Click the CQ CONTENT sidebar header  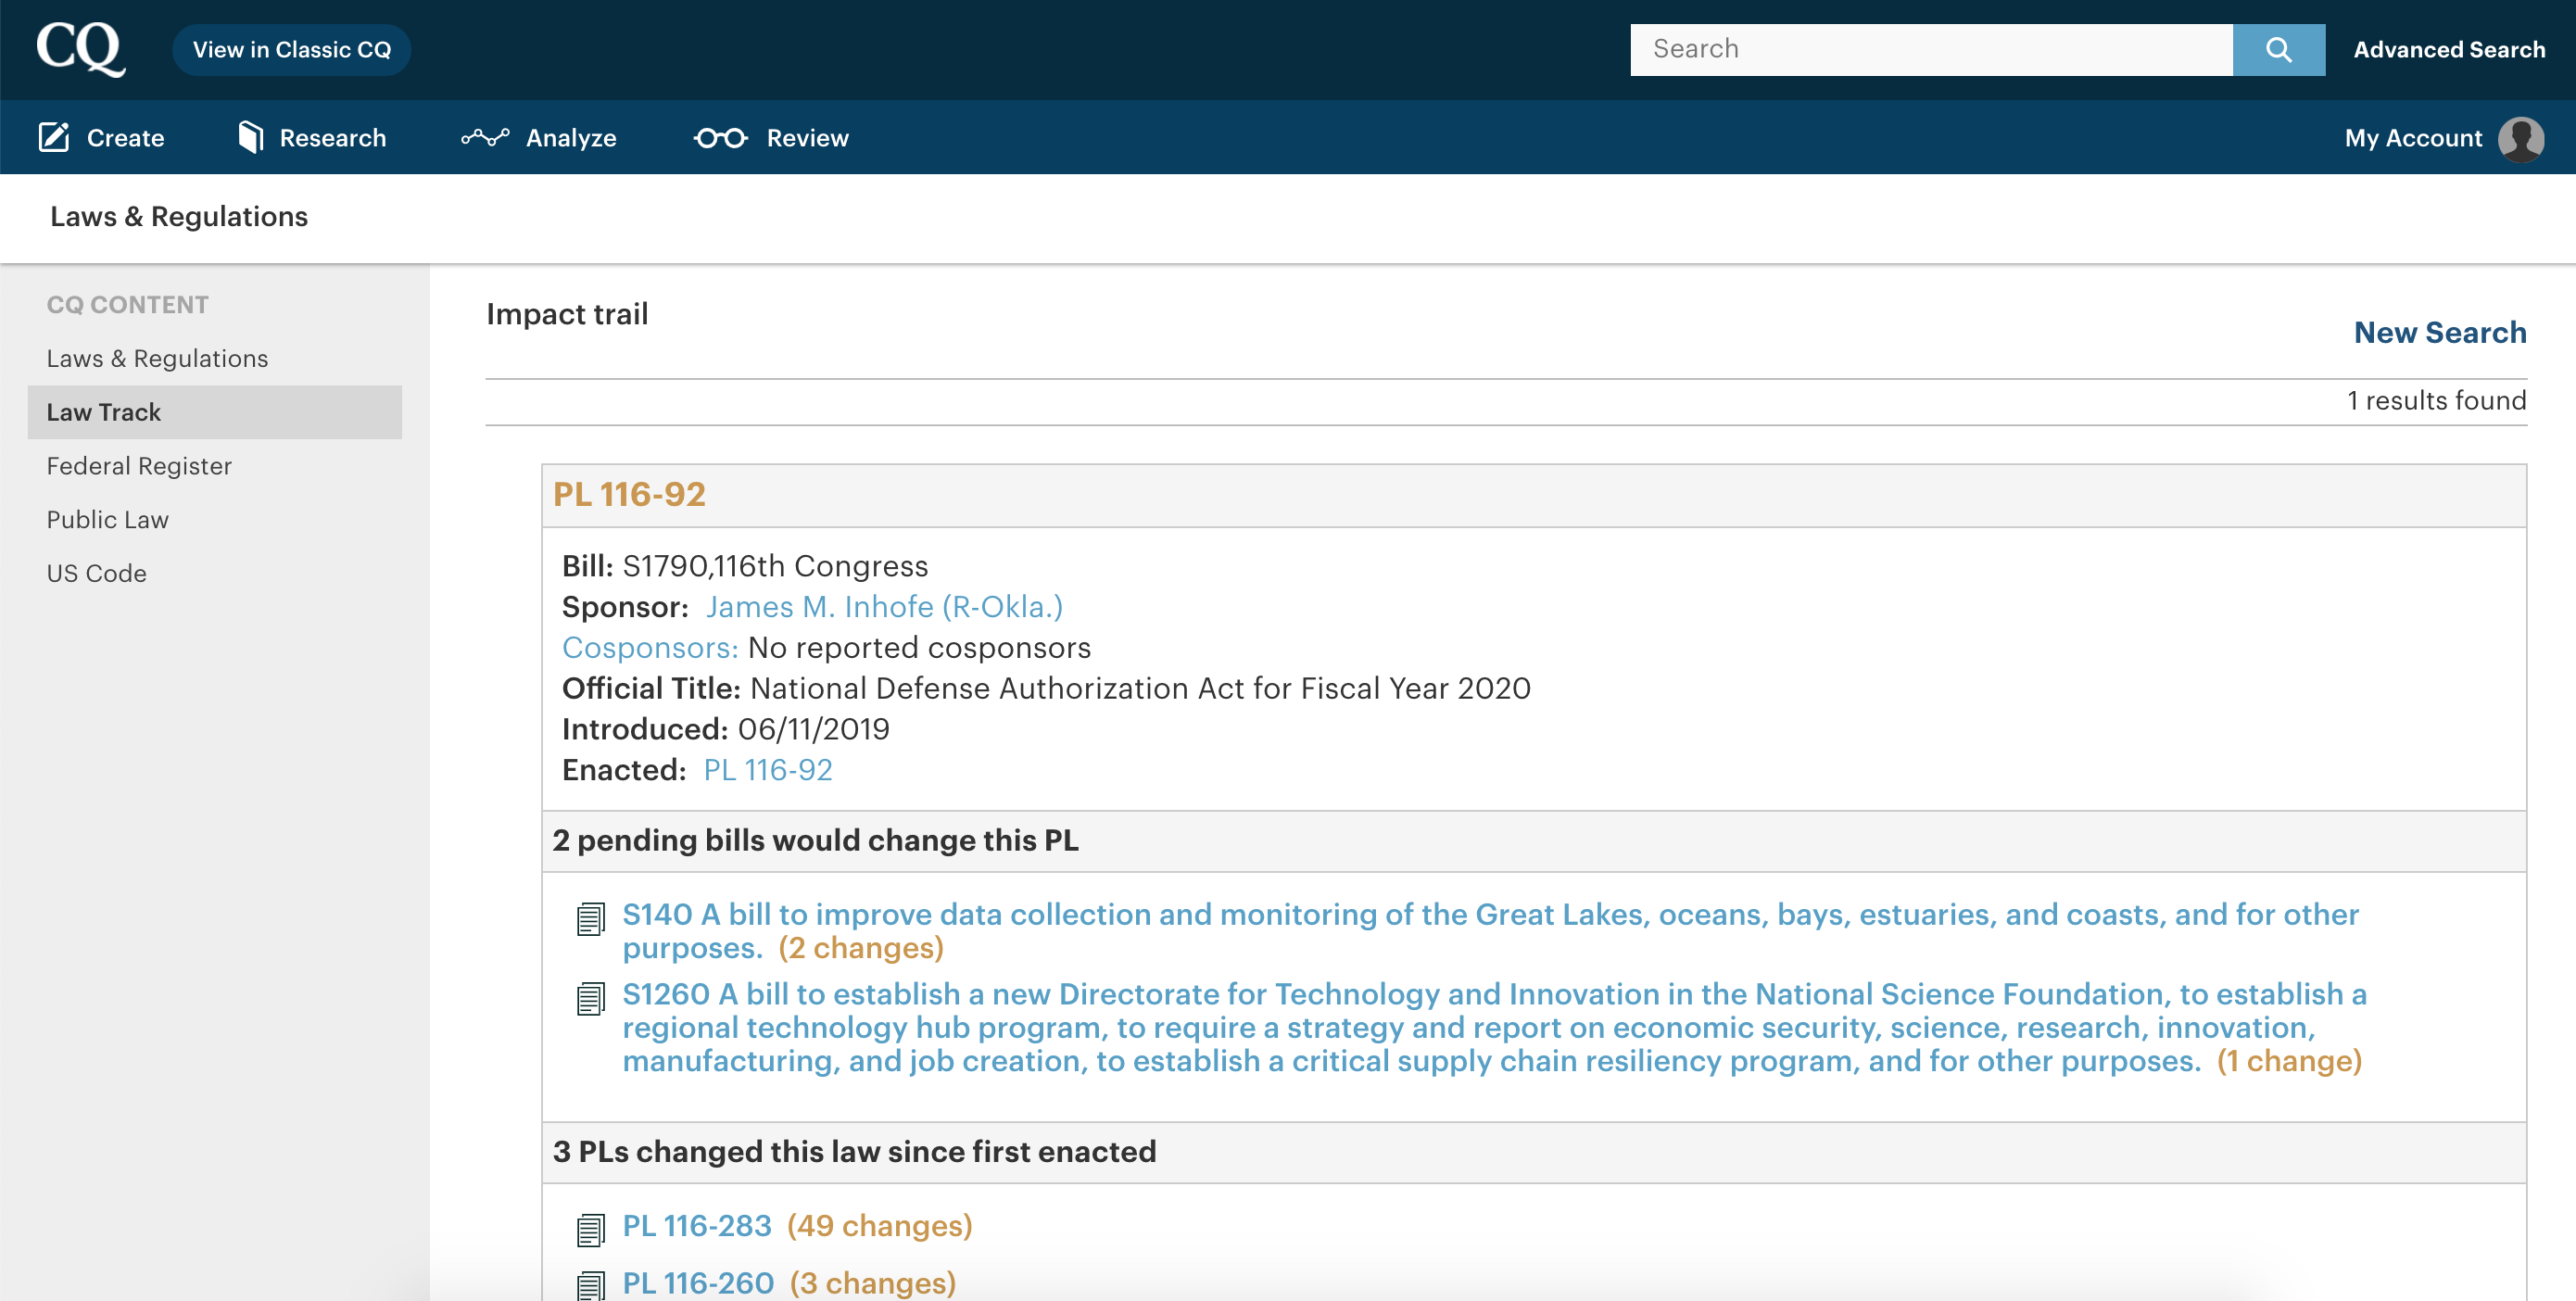128,305
